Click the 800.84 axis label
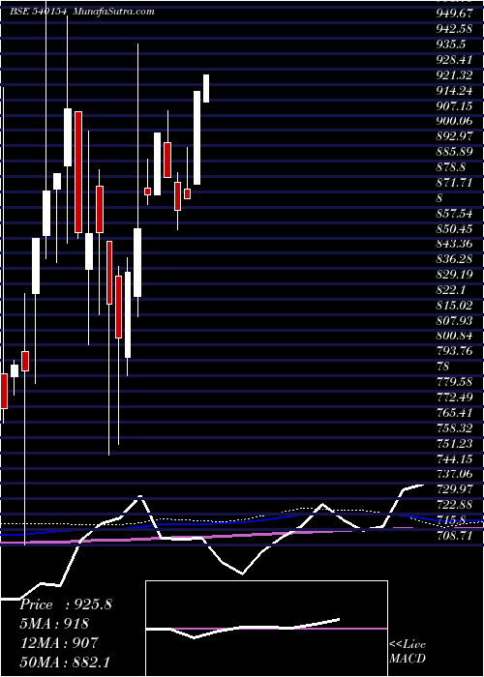484x677 pixels. point(454,336)
